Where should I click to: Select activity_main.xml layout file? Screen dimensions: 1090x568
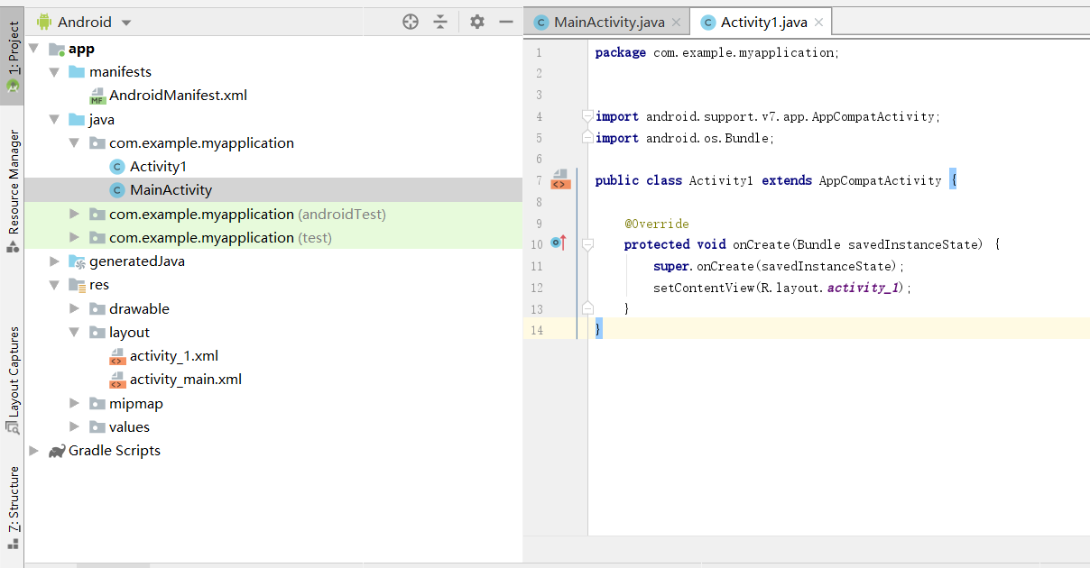pos(186,379)
